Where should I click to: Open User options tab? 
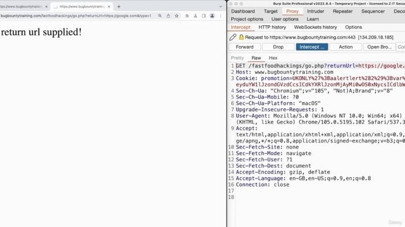pos(285,19)
